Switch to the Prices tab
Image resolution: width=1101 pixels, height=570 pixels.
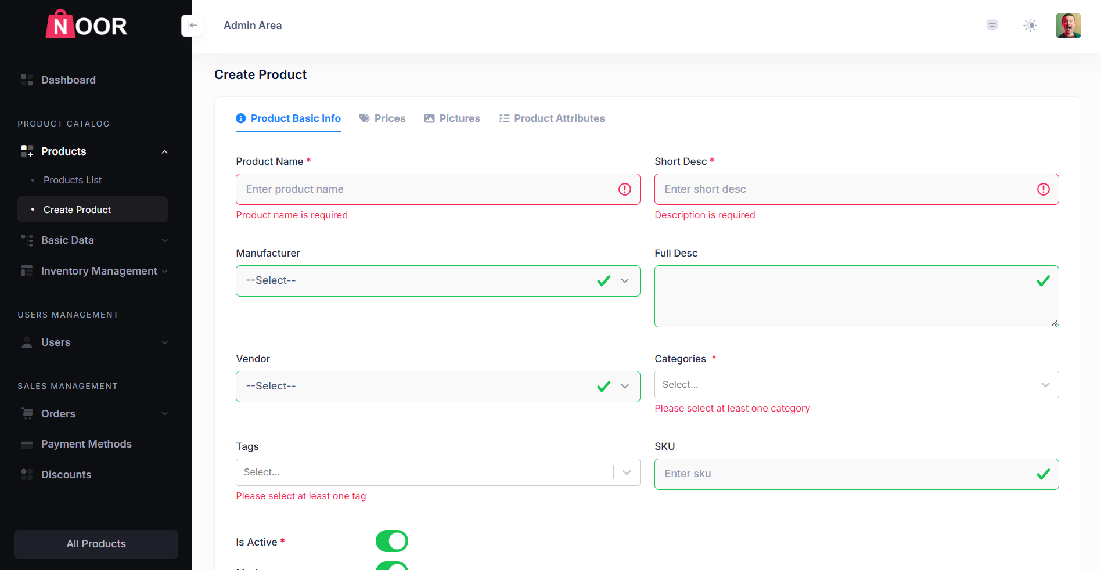pos(383,118)
